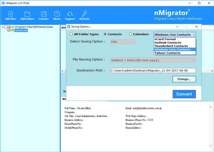This screenshot has height=152, width=214.
Task: Open the File Naming Option dropdown
Action: [153, 60]
